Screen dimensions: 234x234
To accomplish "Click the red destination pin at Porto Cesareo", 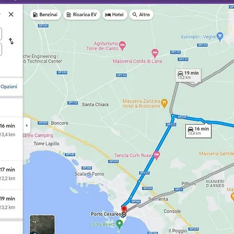I will [124, 209].
